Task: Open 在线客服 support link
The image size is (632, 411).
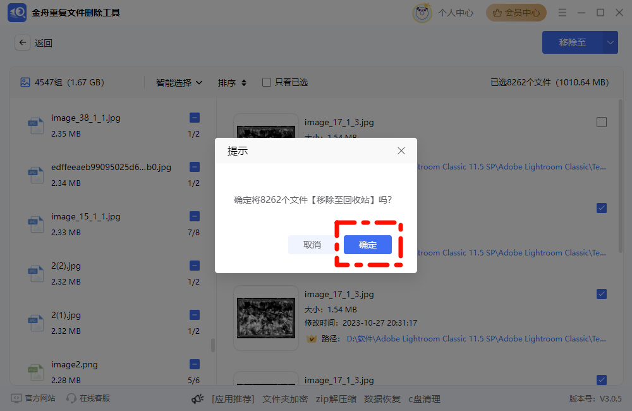Action: 94,398
